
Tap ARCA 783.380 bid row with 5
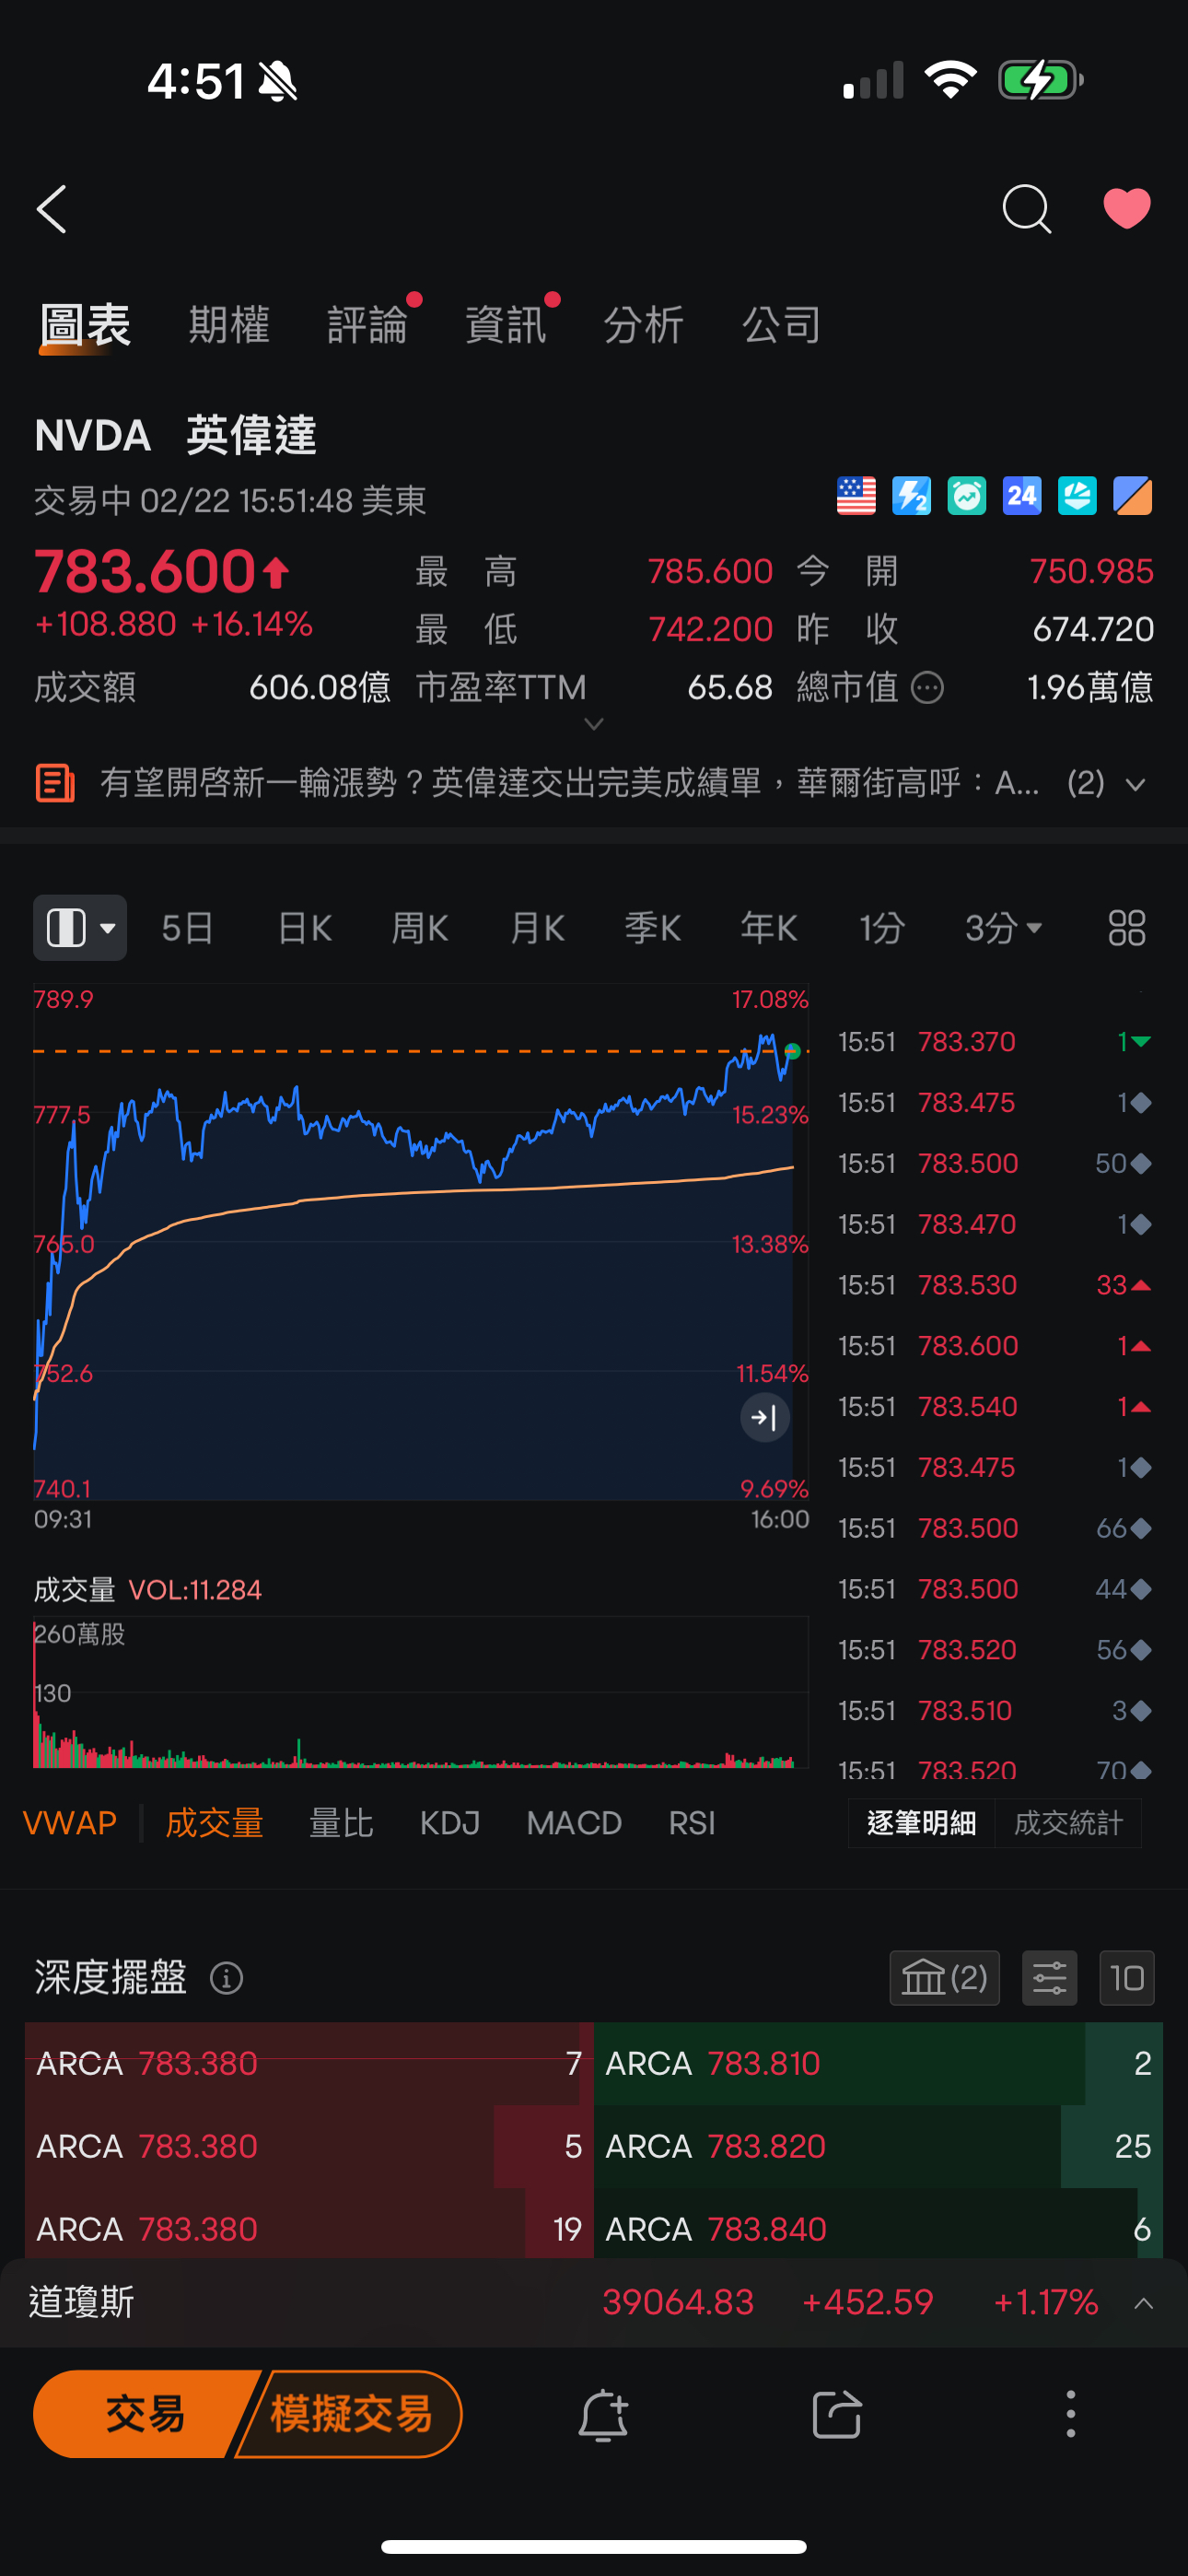tap(309, 2146)
